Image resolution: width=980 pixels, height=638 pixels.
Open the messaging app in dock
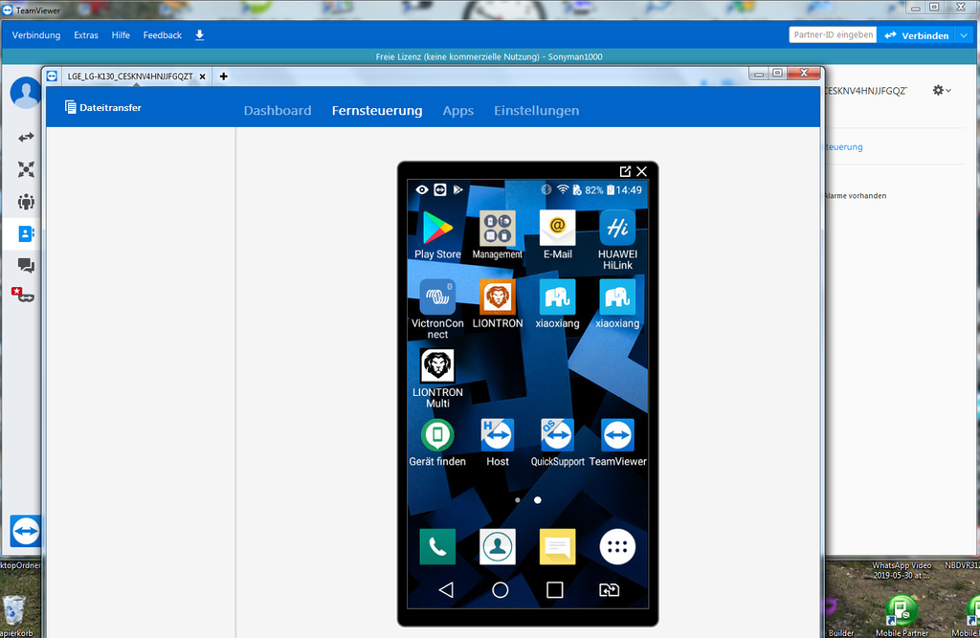coord(558,547)
